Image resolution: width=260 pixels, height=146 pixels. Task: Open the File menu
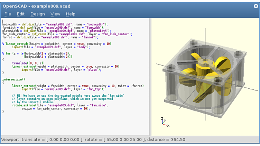(8, 14)
